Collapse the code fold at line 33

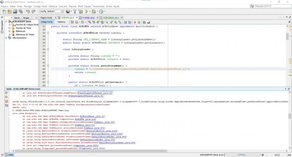(x=48, y=33)
